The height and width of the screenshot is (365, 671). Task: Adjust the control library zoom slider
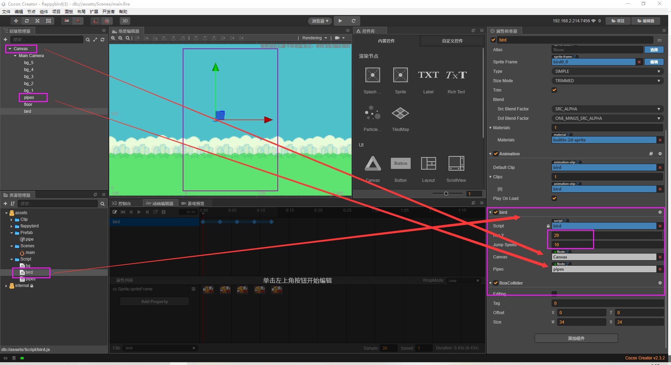[446, 194]
